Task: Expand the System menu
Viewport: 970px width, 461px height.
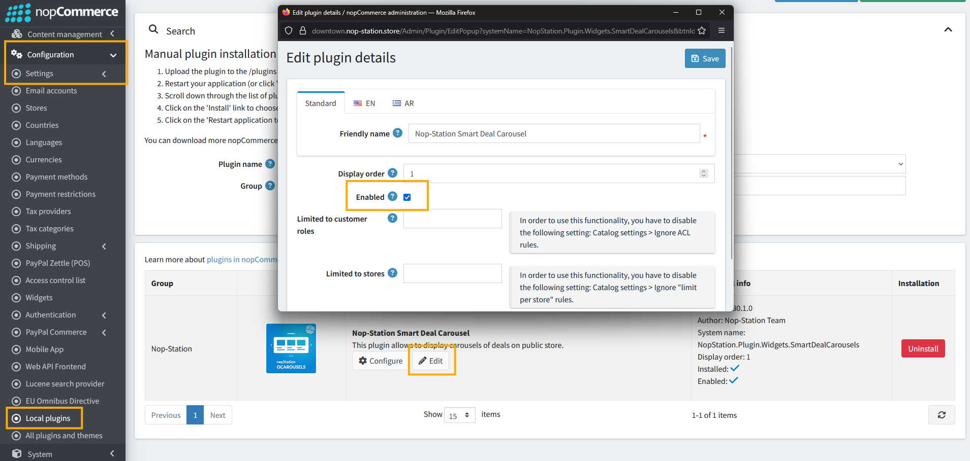Action: (112, 453)
